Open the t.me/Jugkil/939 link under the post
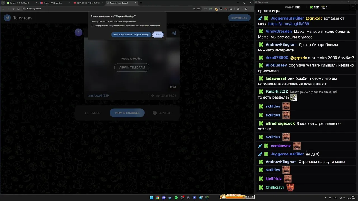This screenshot has width=358, height=201. [x=98, y=95]
